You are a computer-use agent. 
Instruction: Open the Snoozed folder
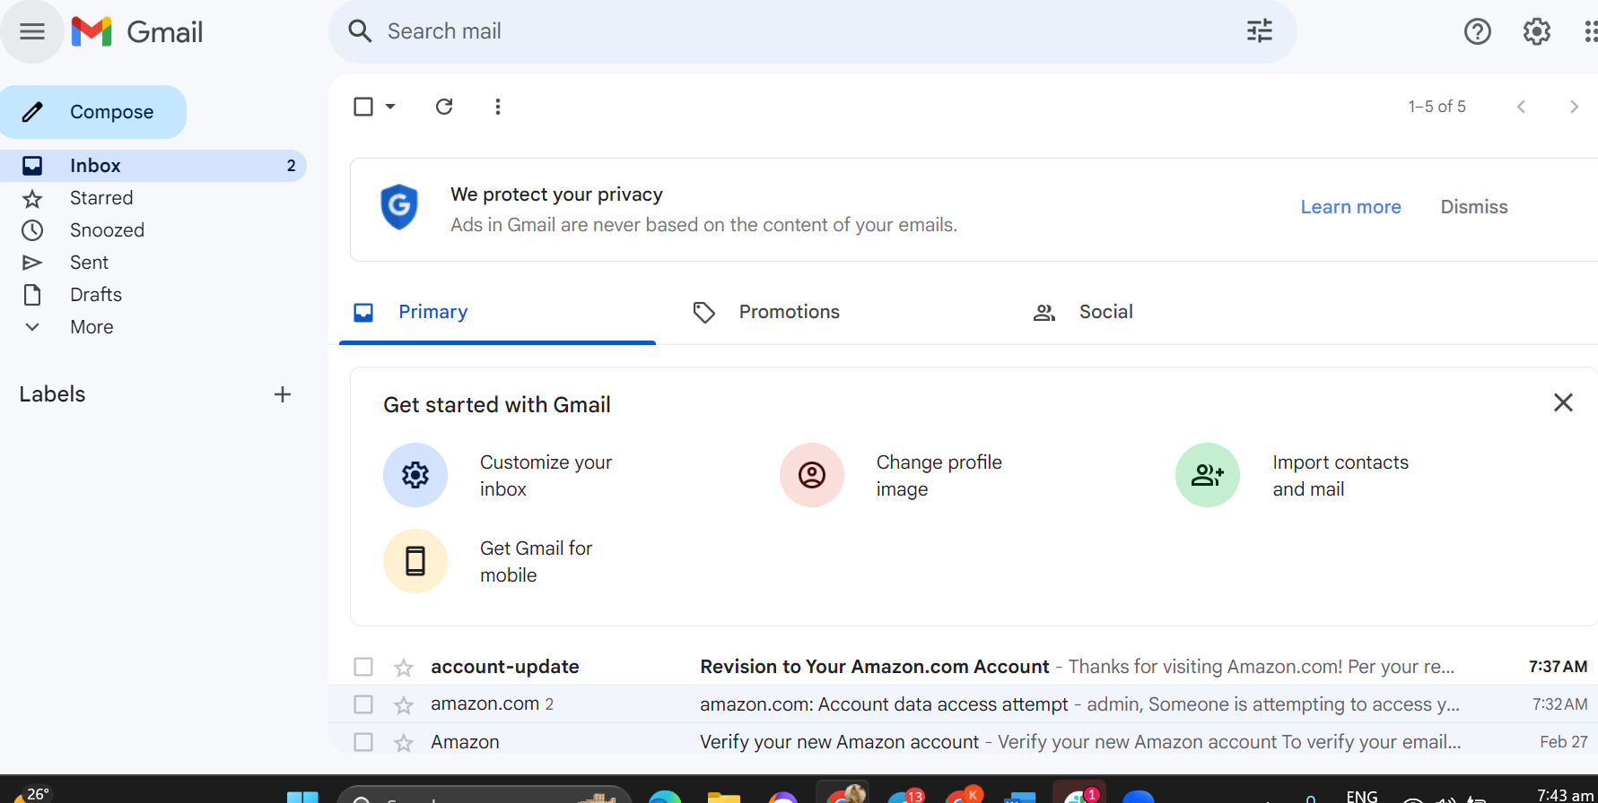click(153, 230)
